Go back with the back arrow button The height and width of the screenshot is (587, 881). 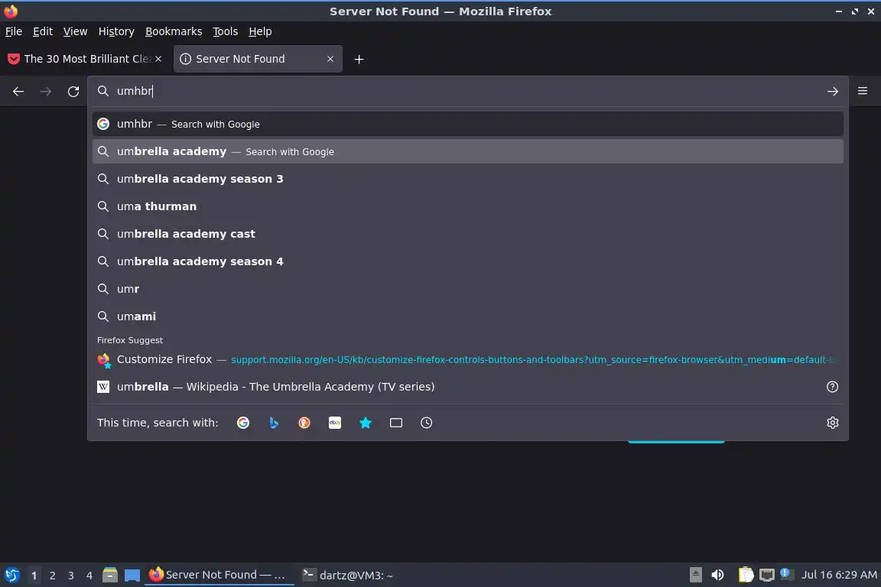click(x=18, y=92)
